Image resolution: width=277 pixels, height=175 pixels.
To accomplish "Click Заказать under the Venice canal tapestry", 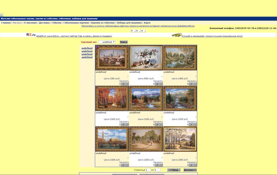I will 124,162.
